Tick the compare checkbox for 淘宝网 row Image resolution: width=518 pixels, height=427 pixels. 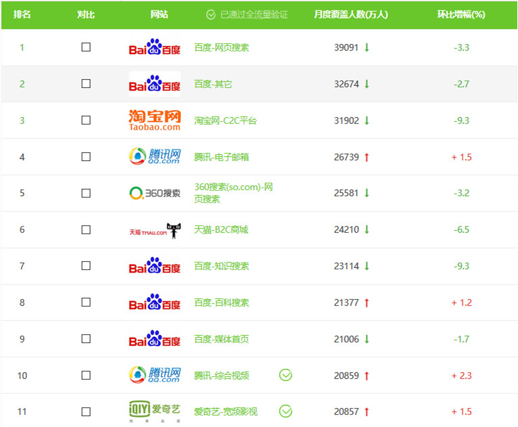coord(86,120)
